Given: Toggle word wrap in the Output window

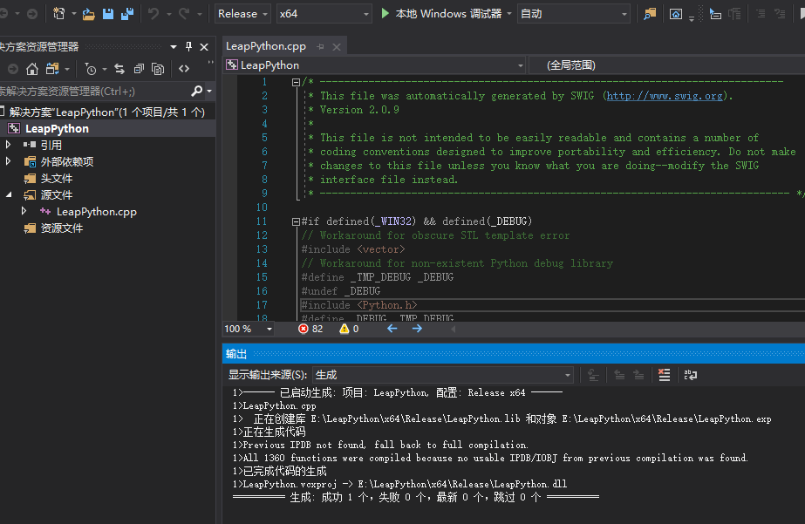Looking at the screenshot, I should (x=690, y=374).
